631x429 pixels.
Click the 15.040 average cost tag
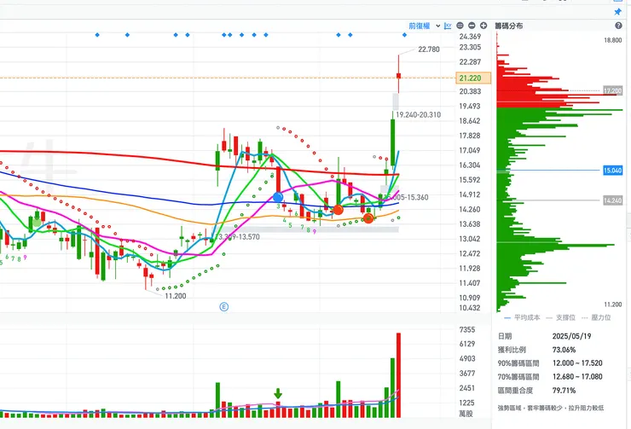(x=612, y=171)
